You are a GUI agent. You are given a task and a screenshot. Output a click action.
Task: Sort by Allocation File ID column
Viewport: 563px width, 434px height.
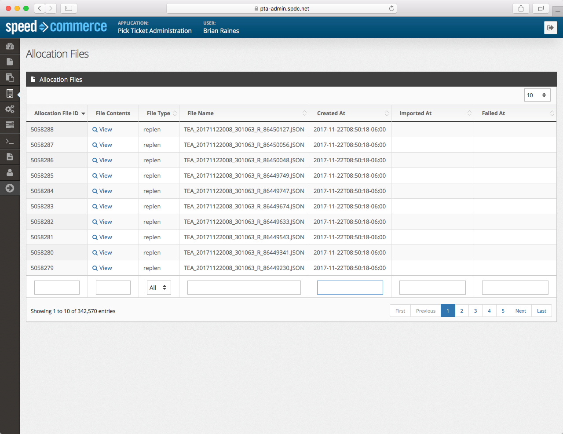(57, 113)
